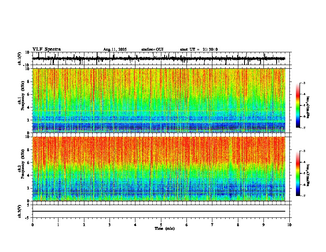Click the 'station=OUI' label
The width and height of the screenshot is (326, 252).
click(x=152, y=49)
